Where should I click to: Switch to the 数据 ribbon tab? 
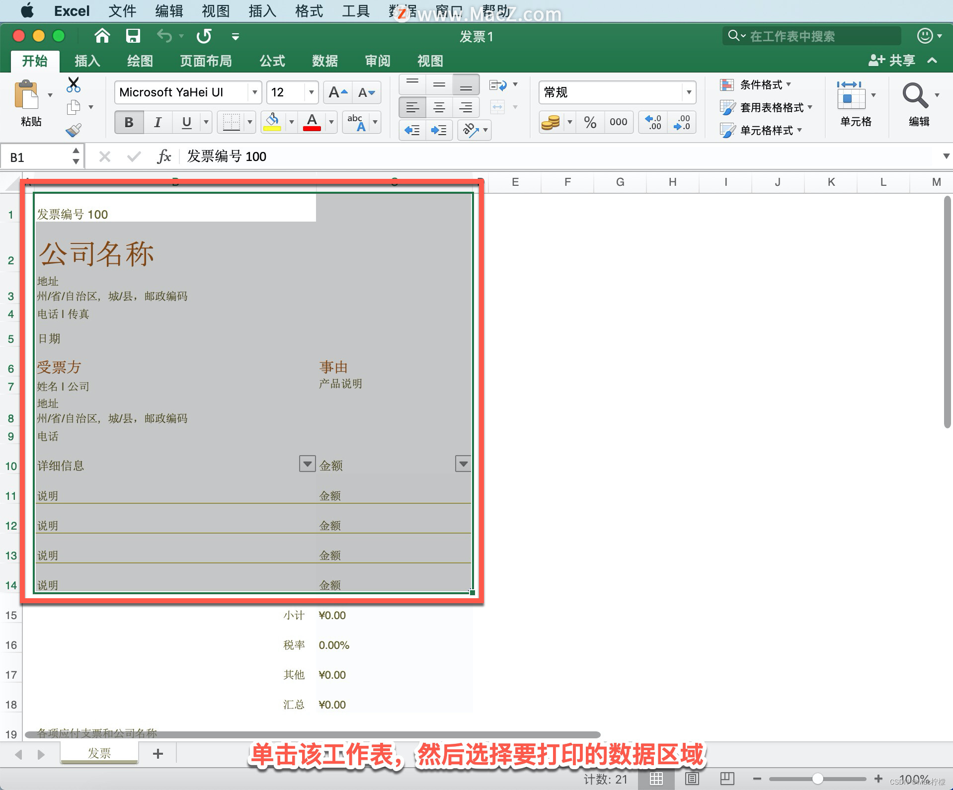[325, 61]
